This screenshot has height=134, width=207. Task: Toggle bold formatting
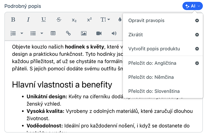point(13,20)
